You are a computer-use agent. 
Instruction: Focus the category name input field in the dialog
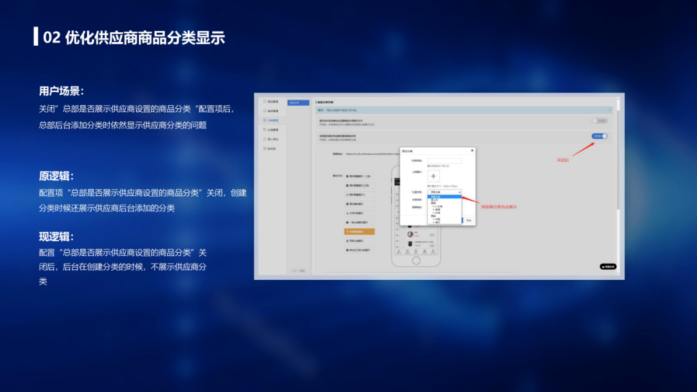pyautogui.click(x=444, y=161)
